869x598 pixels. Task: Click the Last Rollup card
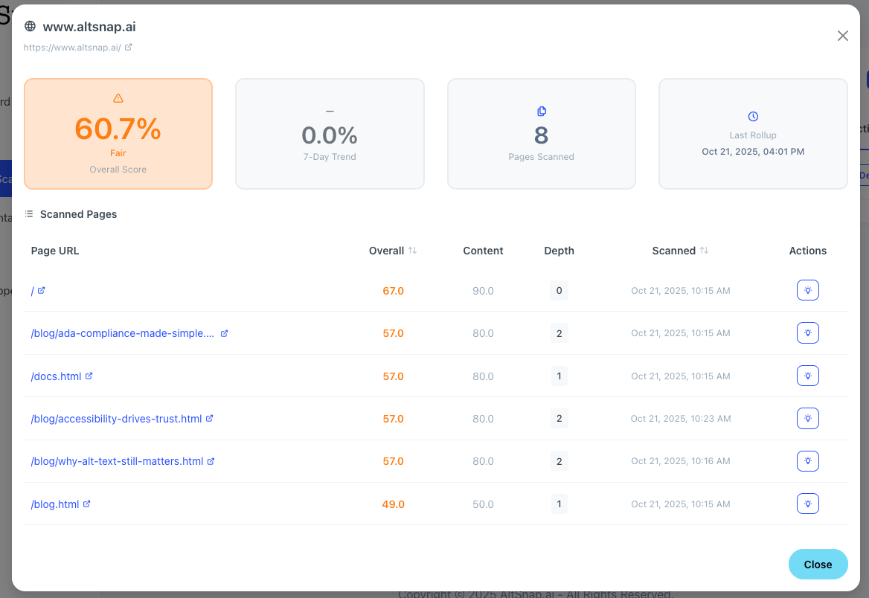(752, 134)
